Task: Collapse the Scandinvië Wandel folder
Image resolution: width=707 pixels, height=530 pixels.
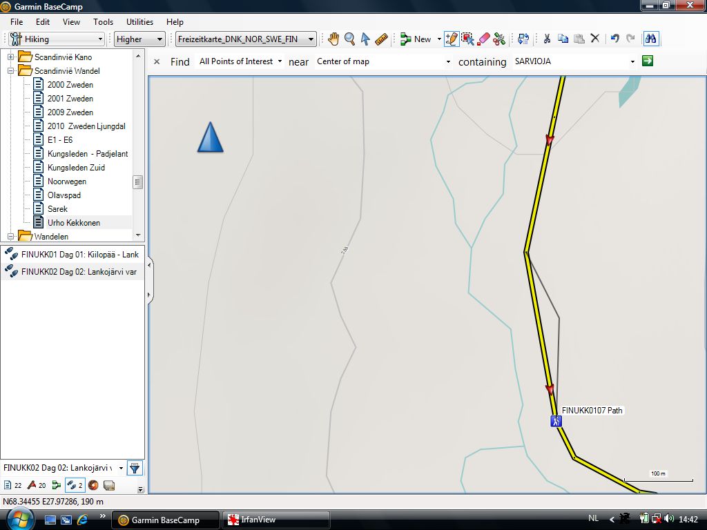Action: pos(11,71)
